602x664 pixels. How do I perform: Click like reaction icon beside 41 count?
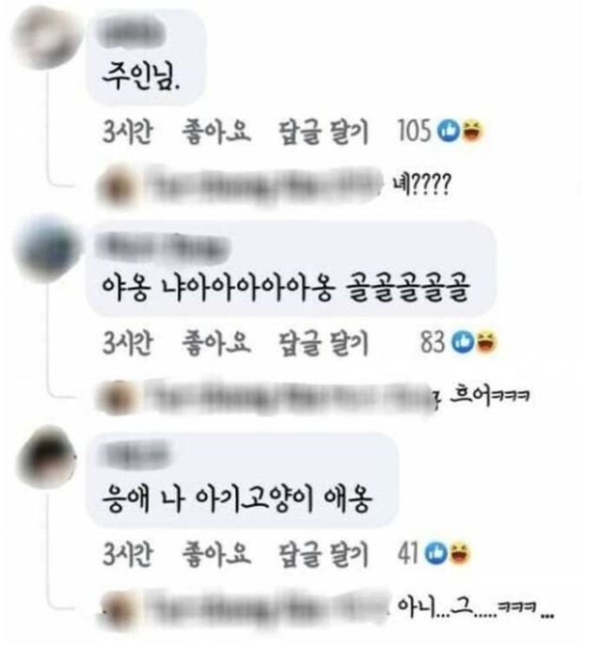point(436,553)
